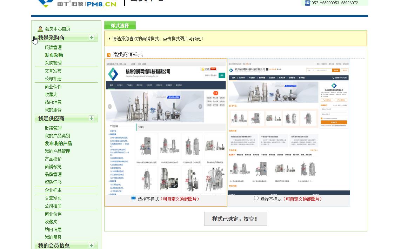408x249 pixels.
Task: Select the first shop style radio button
Action: [133, 198]
